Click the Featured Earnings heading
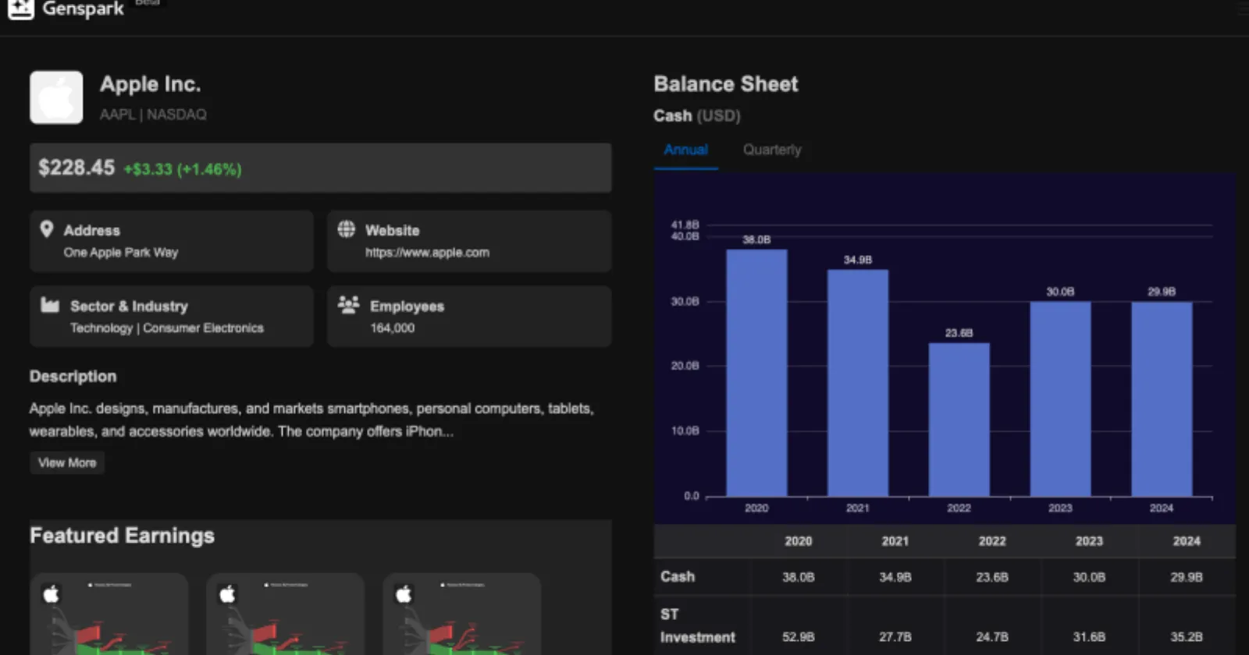This screenshot has width=1249, height=655. (x=122, y=536)
